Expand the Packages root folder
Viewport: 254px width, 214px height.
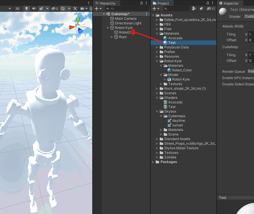[153, 162]
